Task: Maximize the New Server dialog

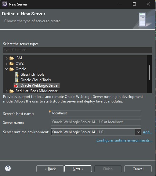Action: click(134, 4)
